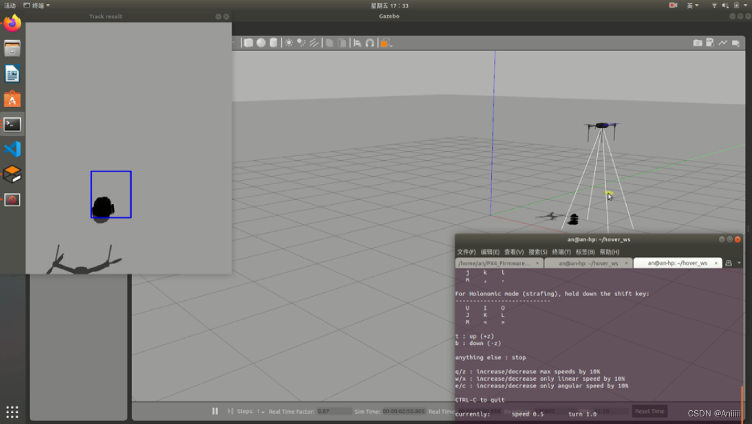Screen dimensions: 752x424
Task: Take a screenshot with the camera icon
Action: (x=698, y=43)
